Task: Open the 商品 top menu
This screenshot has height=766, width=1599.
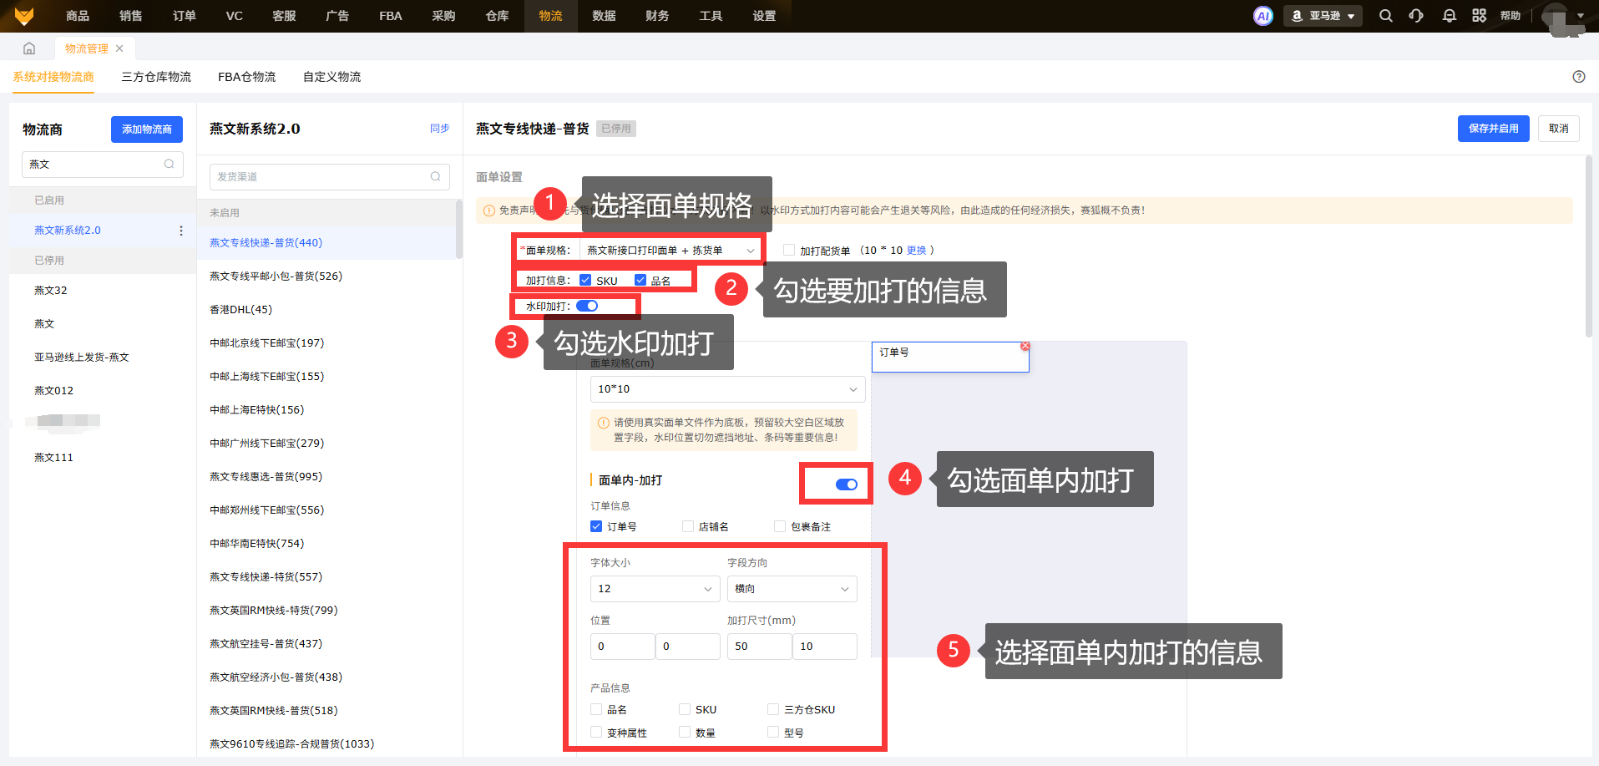Action: point(78,16)
